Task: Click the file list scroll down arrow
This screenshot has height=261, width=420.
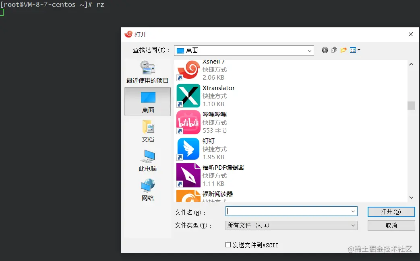Action: coord(412,197)
